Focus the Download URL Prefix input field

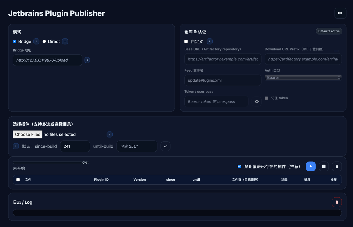(303, 59)
